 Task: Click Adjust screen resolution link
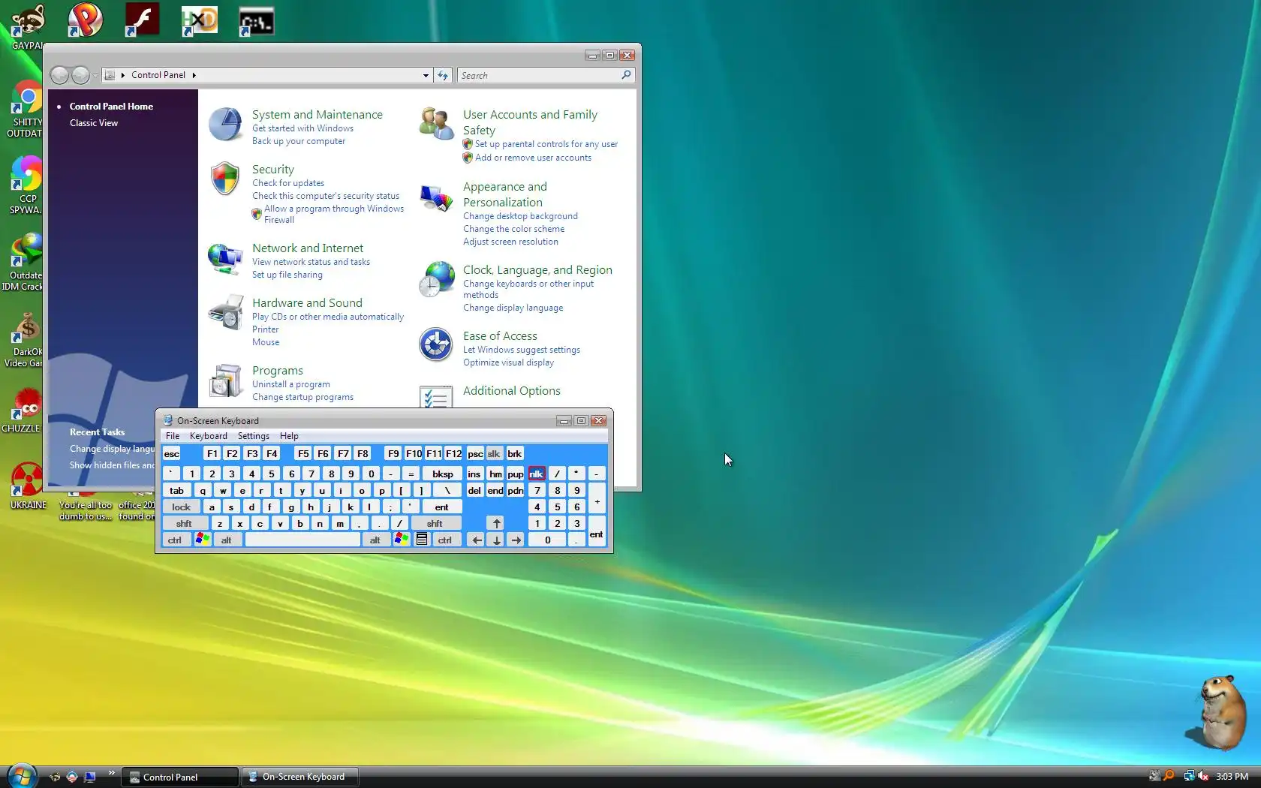pos(510,242)
